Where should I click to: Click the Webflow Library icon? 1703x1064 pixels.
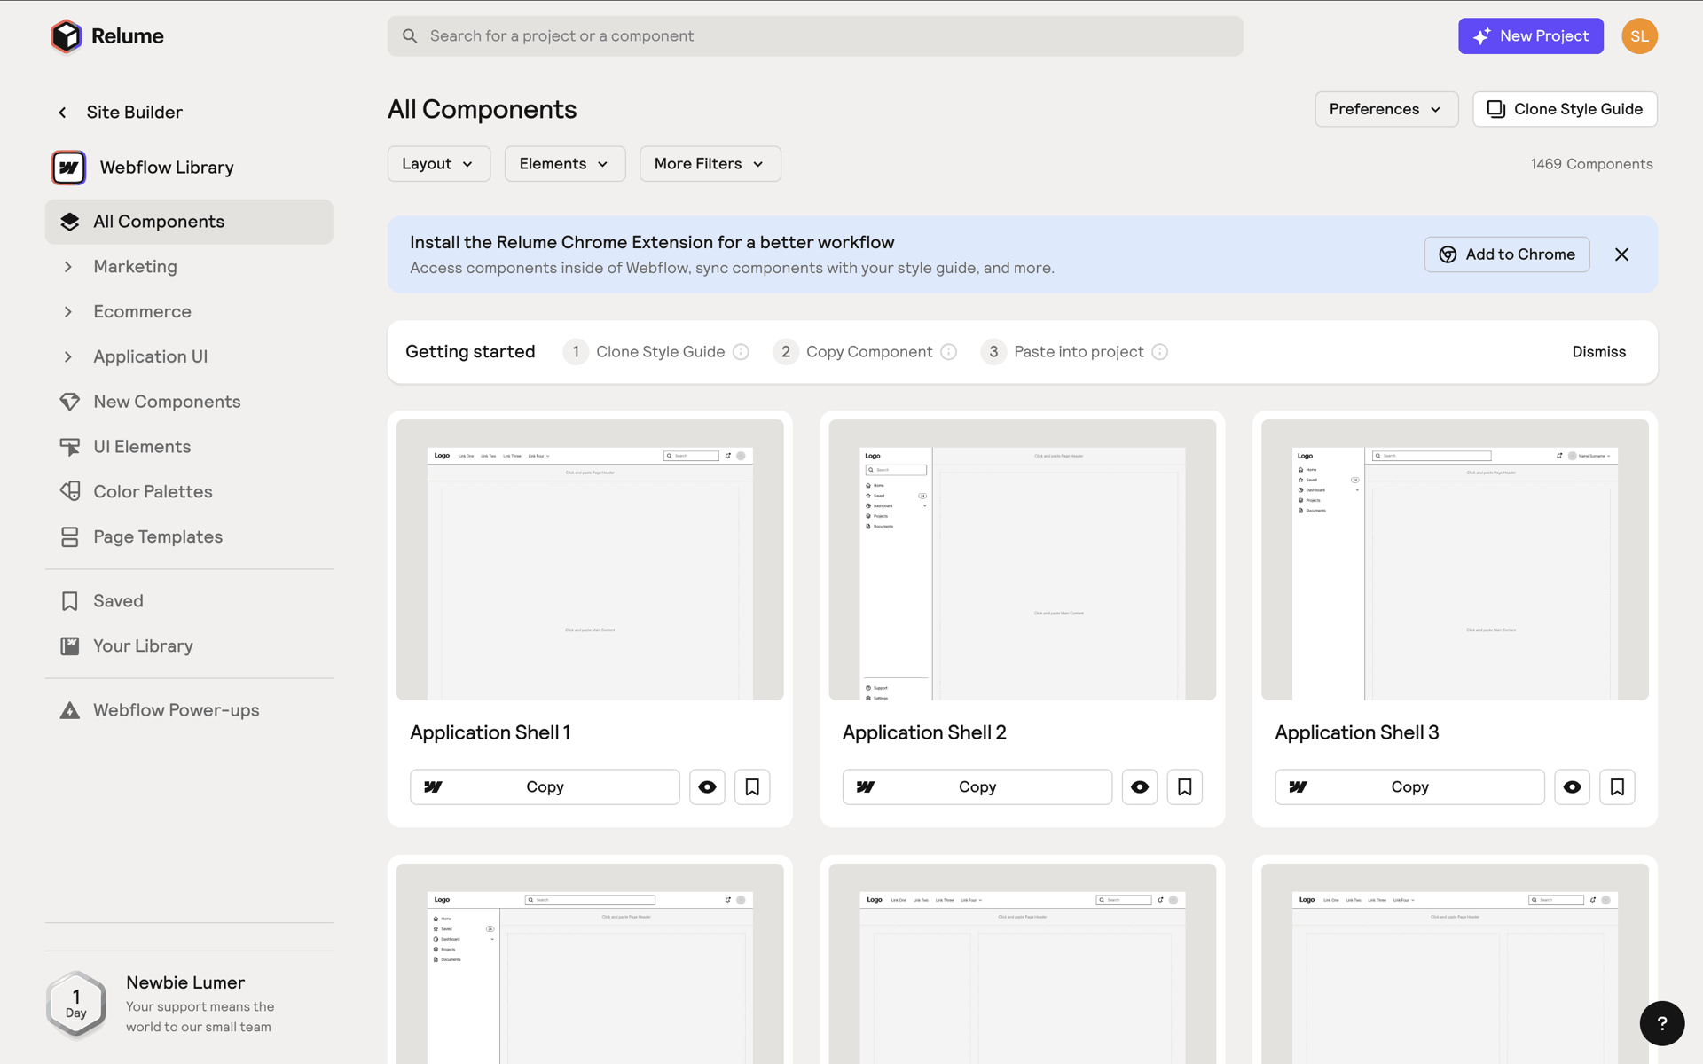pos(68,168)
